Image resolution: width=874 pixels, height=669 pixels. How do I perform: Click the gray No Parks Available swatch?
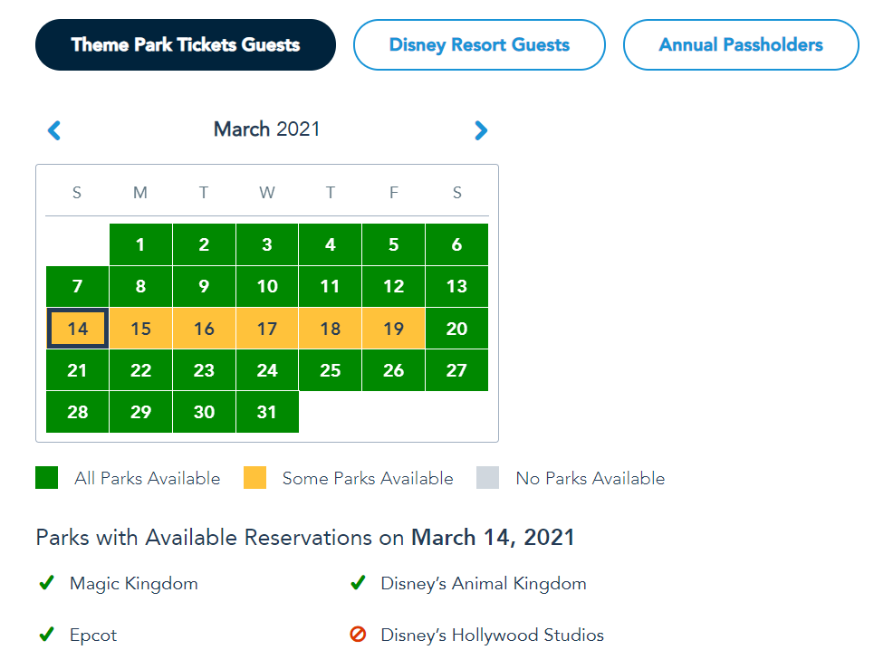click(488, 478)
